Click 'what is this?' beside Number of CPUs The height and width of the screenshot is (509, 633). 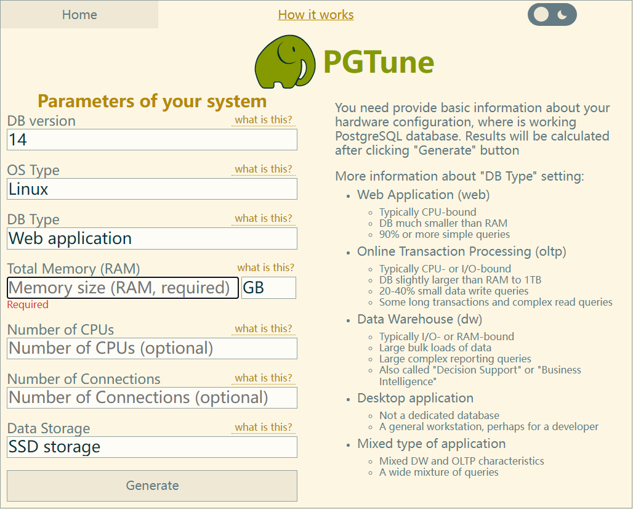264,329
